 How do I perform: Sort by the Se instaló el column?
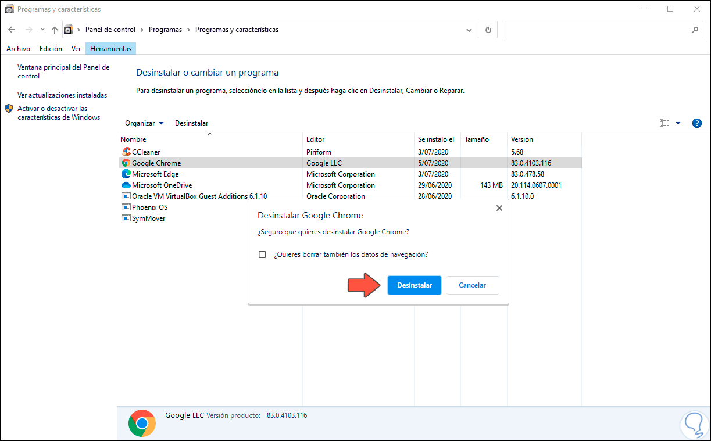pyautogui.click(x=437, y=139)
